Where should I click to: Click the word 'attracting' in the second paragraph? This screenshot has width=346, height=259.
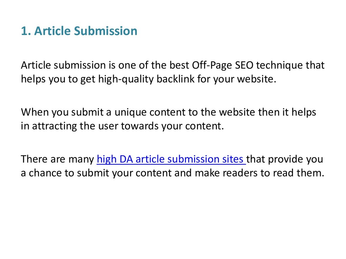(x=54, y=126)
